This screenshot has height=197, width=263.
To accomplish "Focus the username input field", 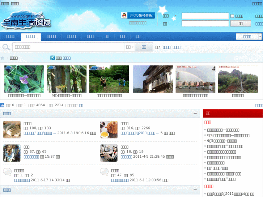I will (205, 16).
